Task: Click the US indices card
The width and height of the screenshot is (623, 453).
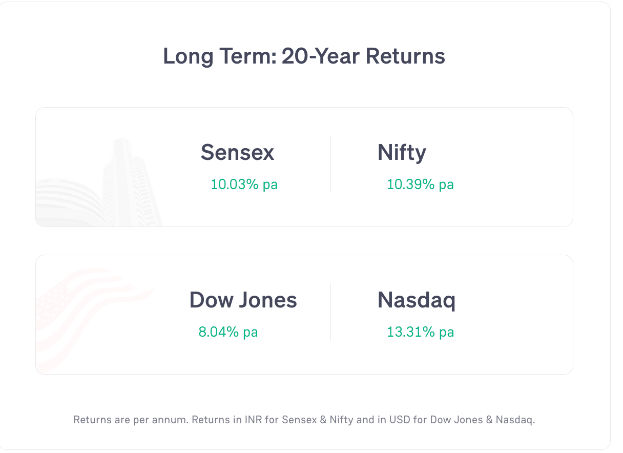Action: 304,315
